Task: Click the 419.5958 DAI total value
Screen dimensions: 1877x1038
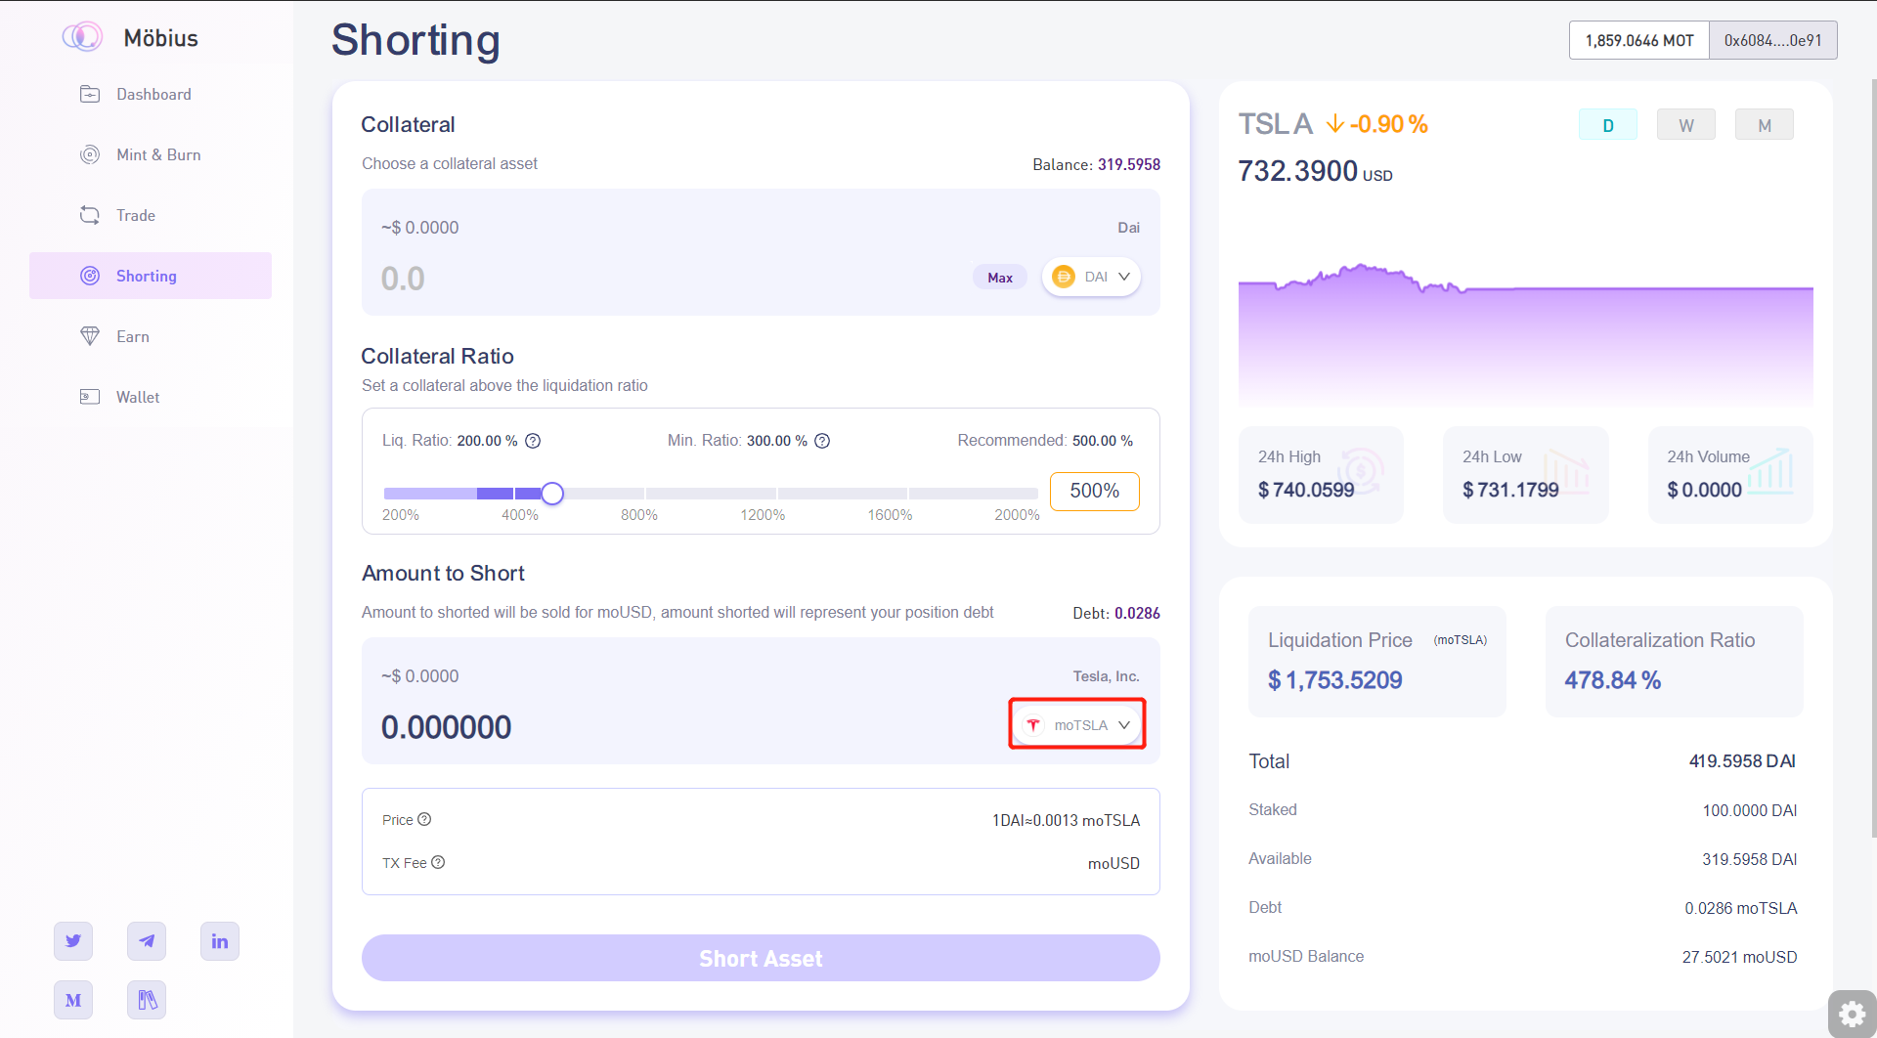Action: pos(1742,760)
